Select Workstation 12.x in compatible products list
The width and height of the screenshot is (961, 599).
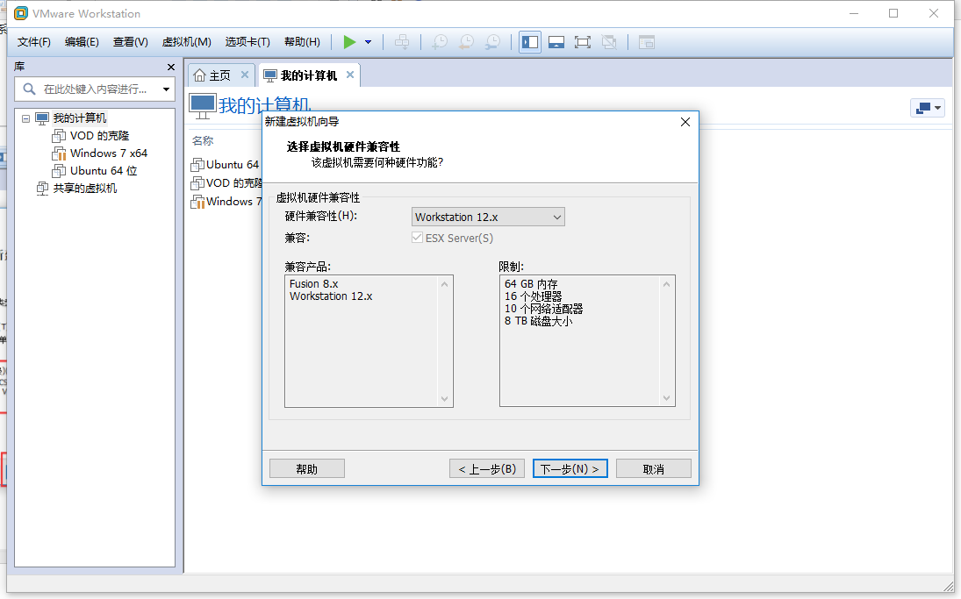pyautogui.click(x=331, y=296)
